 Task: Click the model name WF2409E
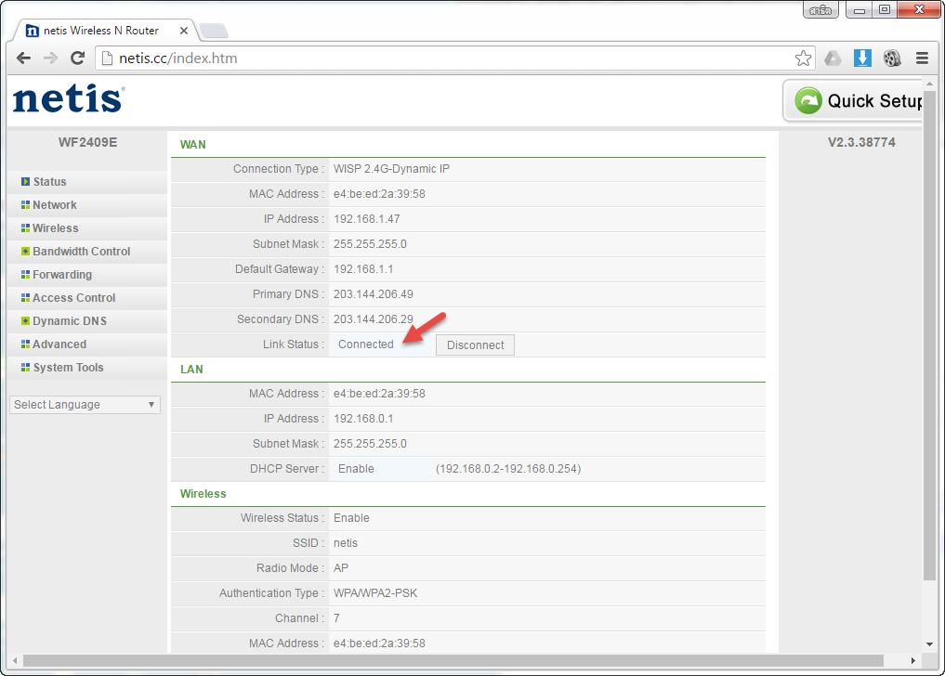tap(88, 143)
